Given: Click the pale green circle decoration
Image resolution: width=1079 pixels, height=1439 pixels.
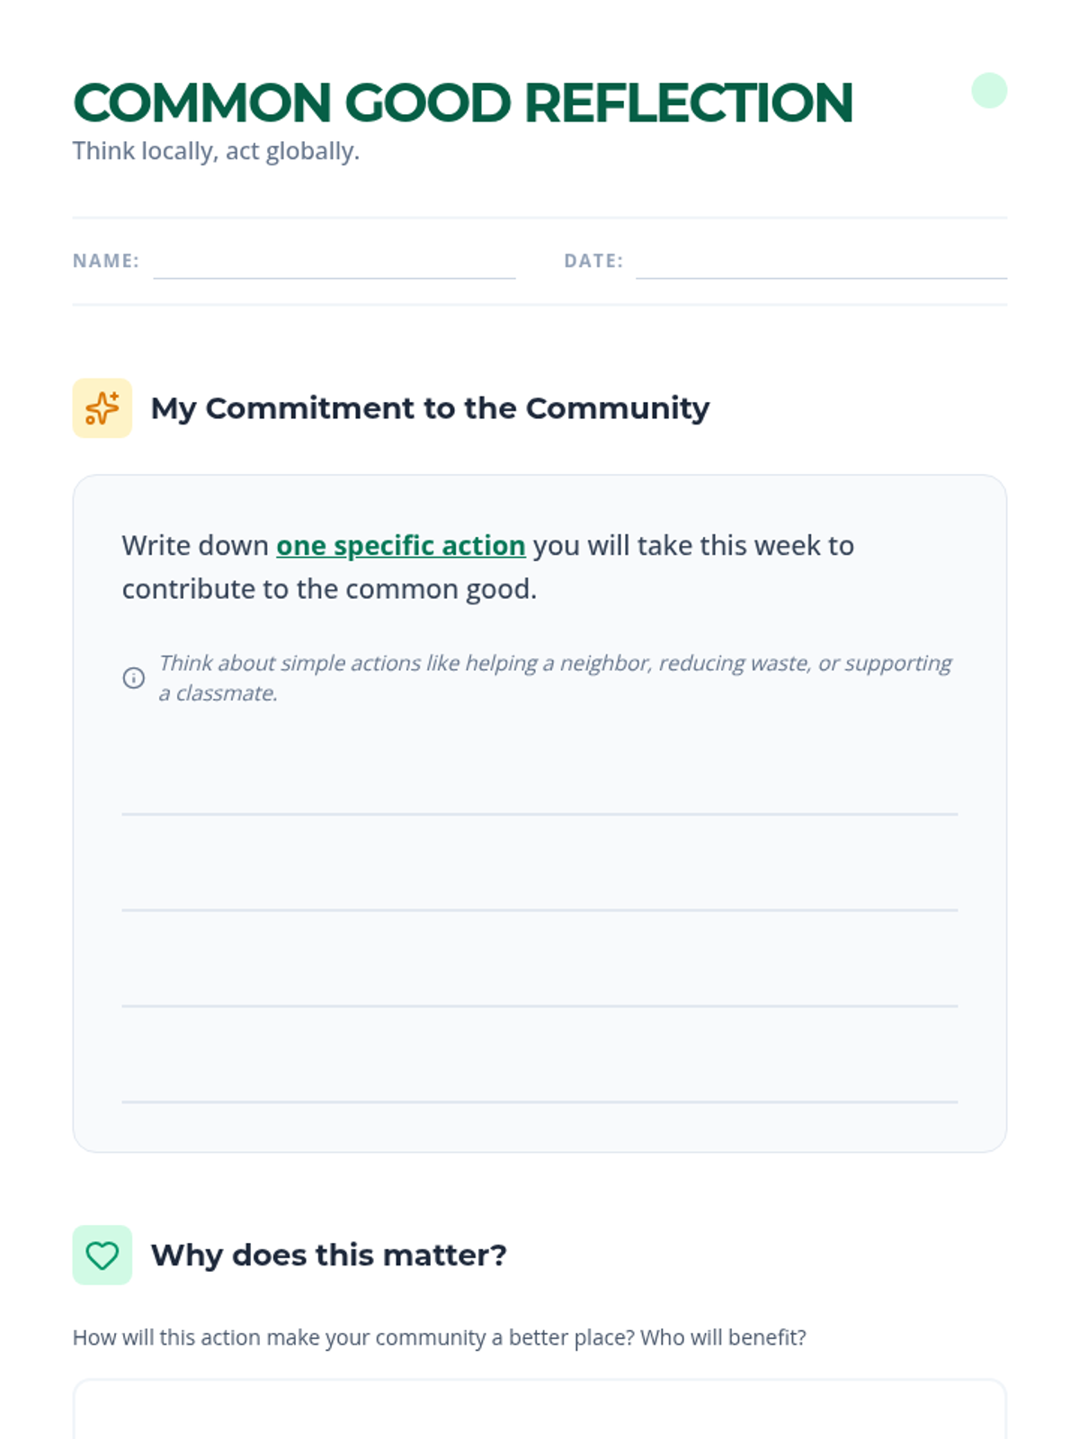Looking at the screenshot, I should (x=989, y=91).
